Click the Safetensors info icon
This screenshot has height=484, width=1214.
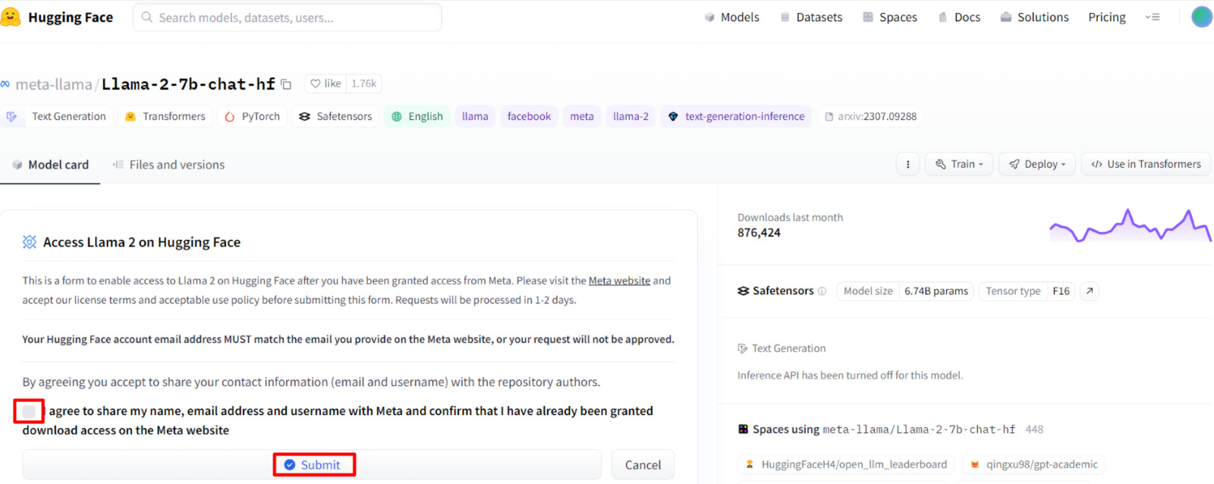(x=822, y=291)
